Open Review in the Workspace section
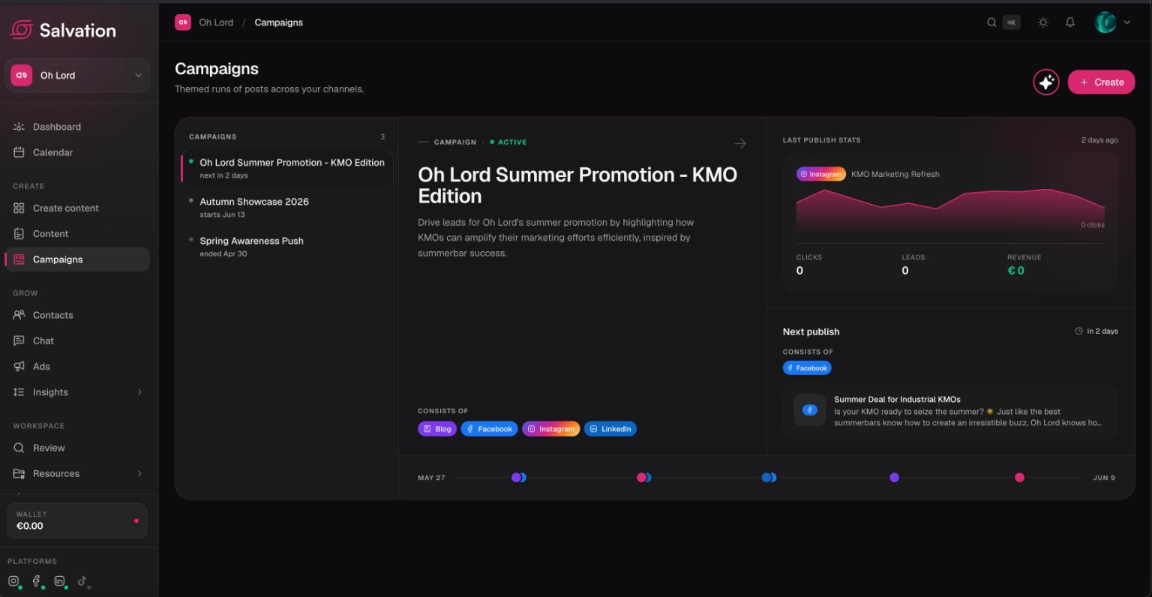The height and width of the screenshot is (597, 1152). pos(78,448)
